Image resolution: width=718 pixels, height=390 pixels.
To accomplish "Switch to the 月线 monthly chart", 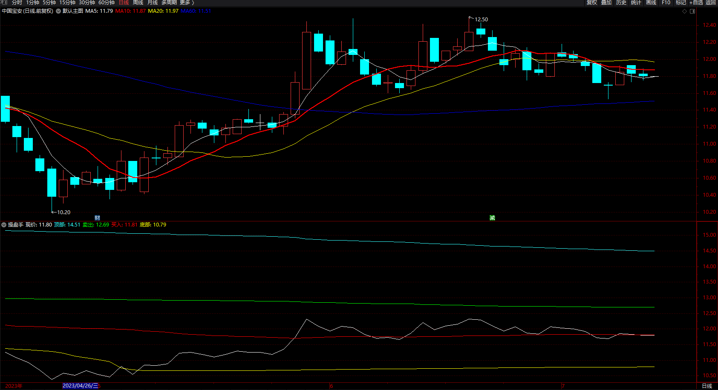I will point(153,3).
